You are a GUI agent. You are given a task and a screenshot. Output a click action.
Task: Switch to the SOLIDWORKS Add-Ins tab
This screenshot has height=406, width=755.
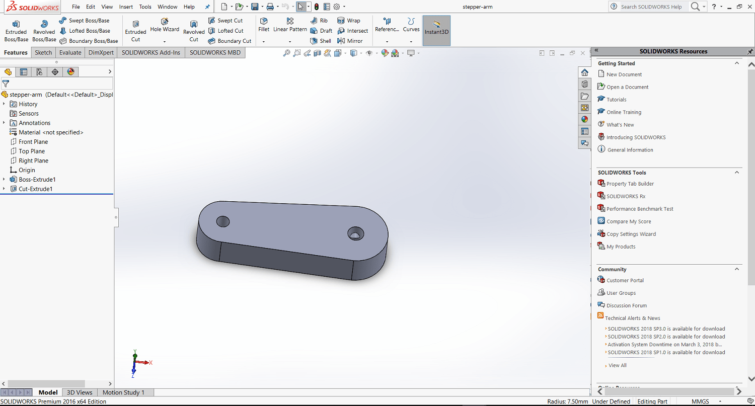[x=151, y=53]
